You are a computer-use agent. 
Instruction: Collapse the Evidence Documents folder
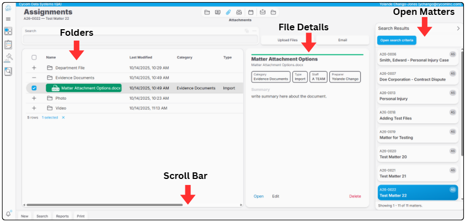(x=34, y=78)
